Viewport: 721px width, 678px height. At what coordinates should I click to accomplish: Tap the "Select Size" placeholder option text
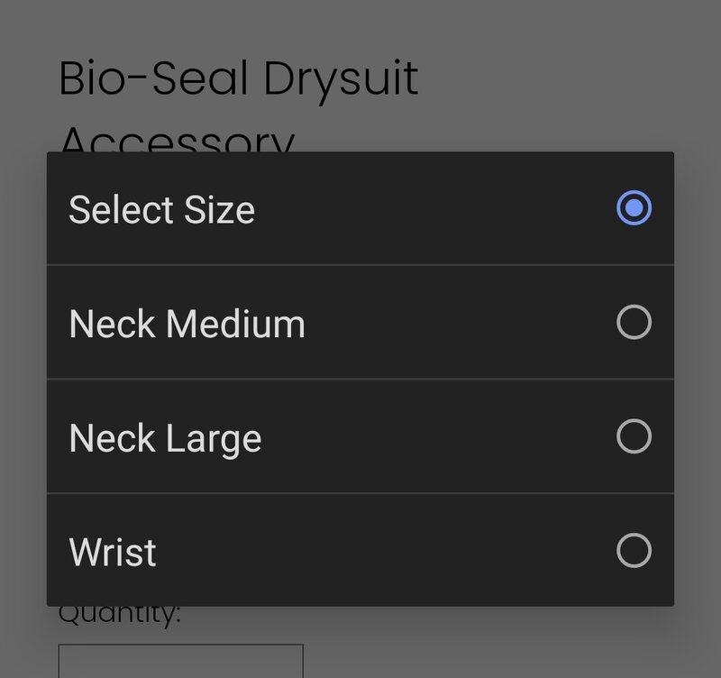click(161, 210)
